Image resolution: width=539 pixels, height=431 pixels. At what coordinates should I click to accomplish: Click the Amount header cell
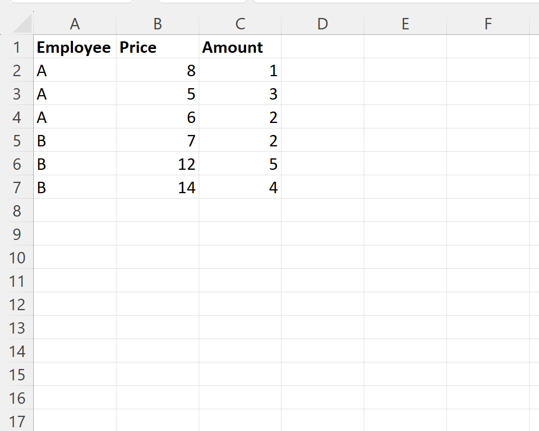point(240,46)
